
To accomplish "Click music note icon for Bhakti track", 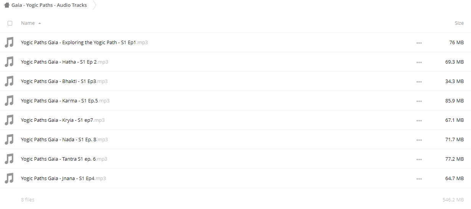I will (9, 81).
